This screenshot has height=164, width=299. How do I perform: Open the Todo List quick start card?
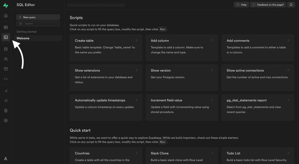tap(258, 156)
